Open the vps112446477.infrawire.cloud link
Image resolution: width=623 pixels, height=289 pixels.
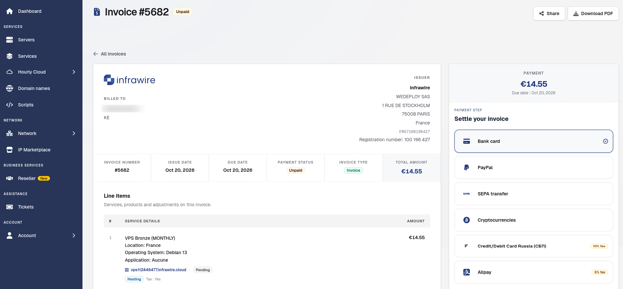coord(158,270)
